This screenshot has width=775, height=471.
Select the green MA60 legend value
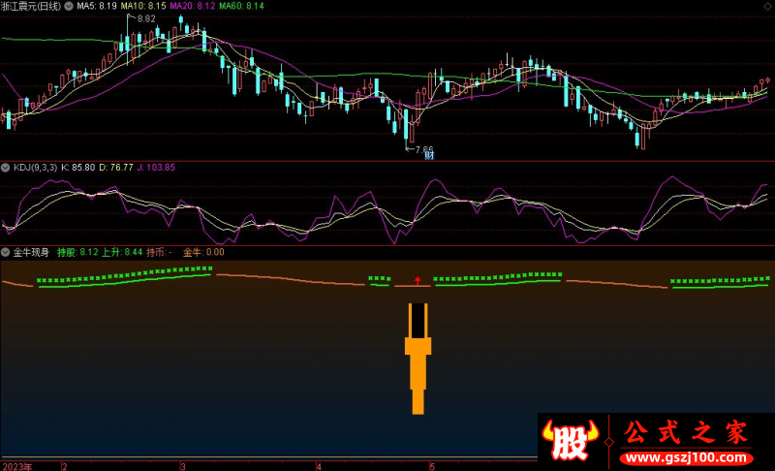[241, 6]
